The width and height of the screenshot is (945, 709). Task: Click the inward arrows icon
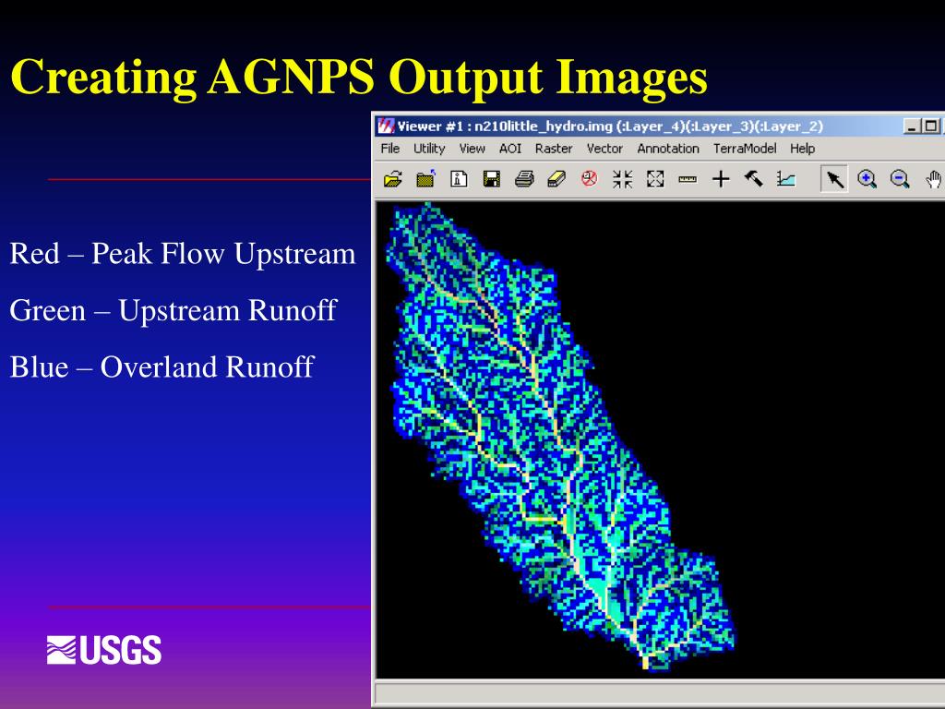pyautogui.click(x=622, y=179)
